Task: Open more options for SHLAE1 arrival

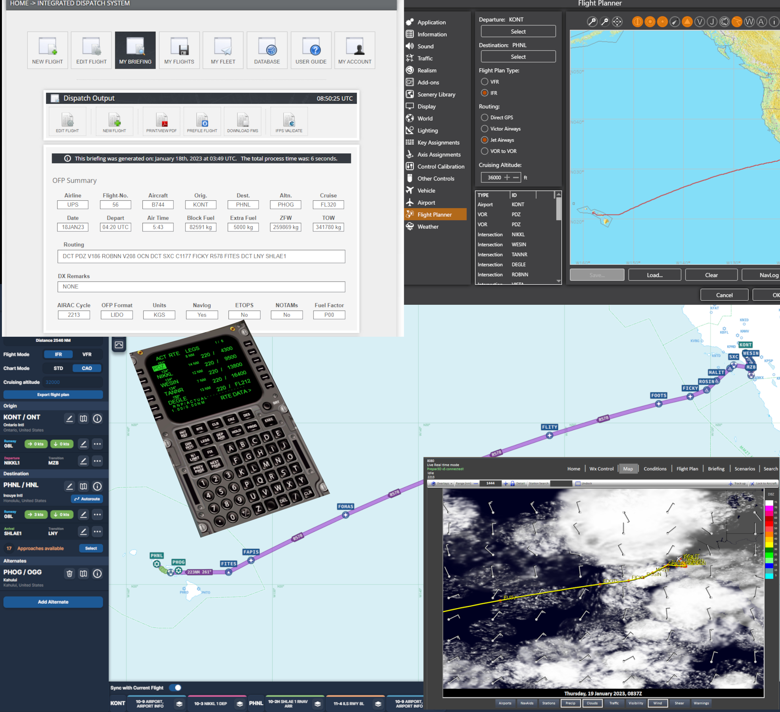Action: click(x=97, y=531)
